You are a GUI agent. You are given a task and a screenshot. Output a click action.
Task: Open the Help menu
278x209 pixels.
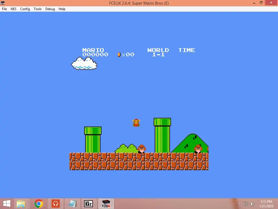point(62,9)
